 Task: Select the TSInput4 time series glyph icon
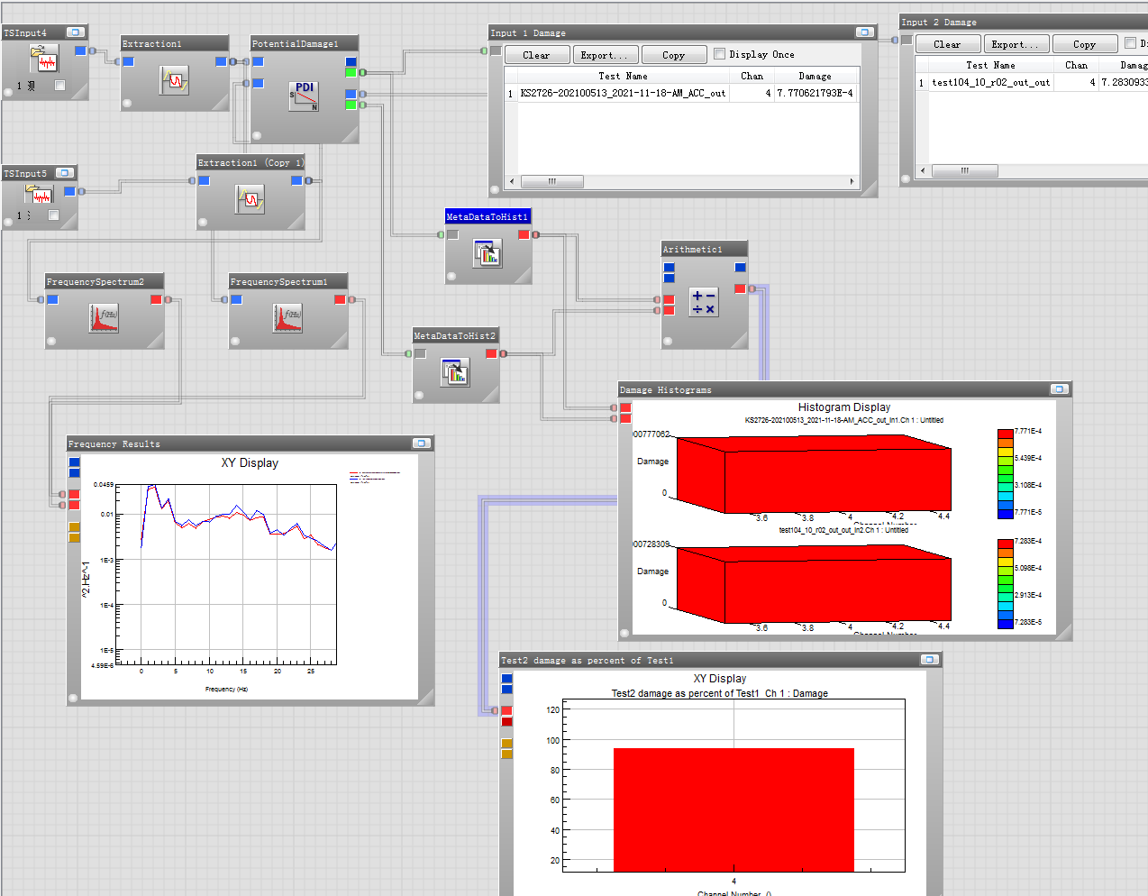pyautogui.click(x=44, y=60)
